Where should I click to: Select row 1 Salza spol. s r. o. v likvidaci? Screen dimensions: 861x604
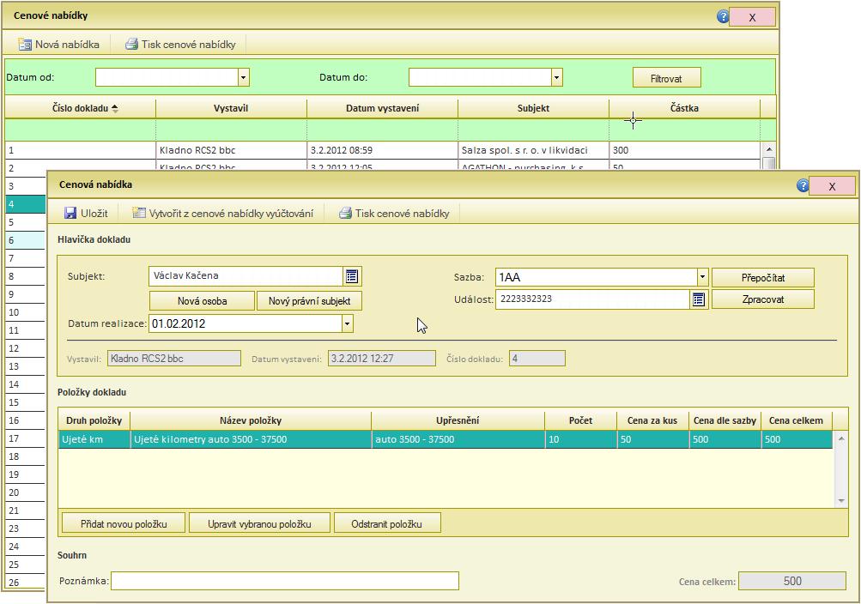coord(383,150)
